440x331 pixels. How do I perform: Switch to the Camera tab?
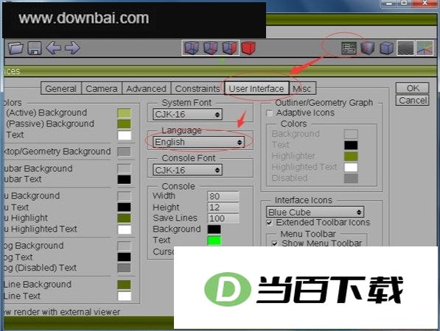[x=102, y=88]
